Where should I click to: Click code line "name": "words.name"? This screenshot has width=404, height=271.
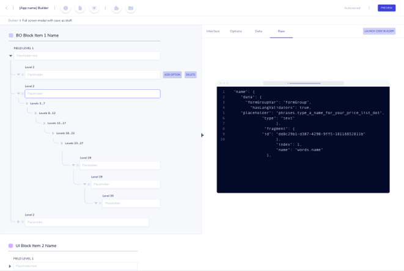299,150
